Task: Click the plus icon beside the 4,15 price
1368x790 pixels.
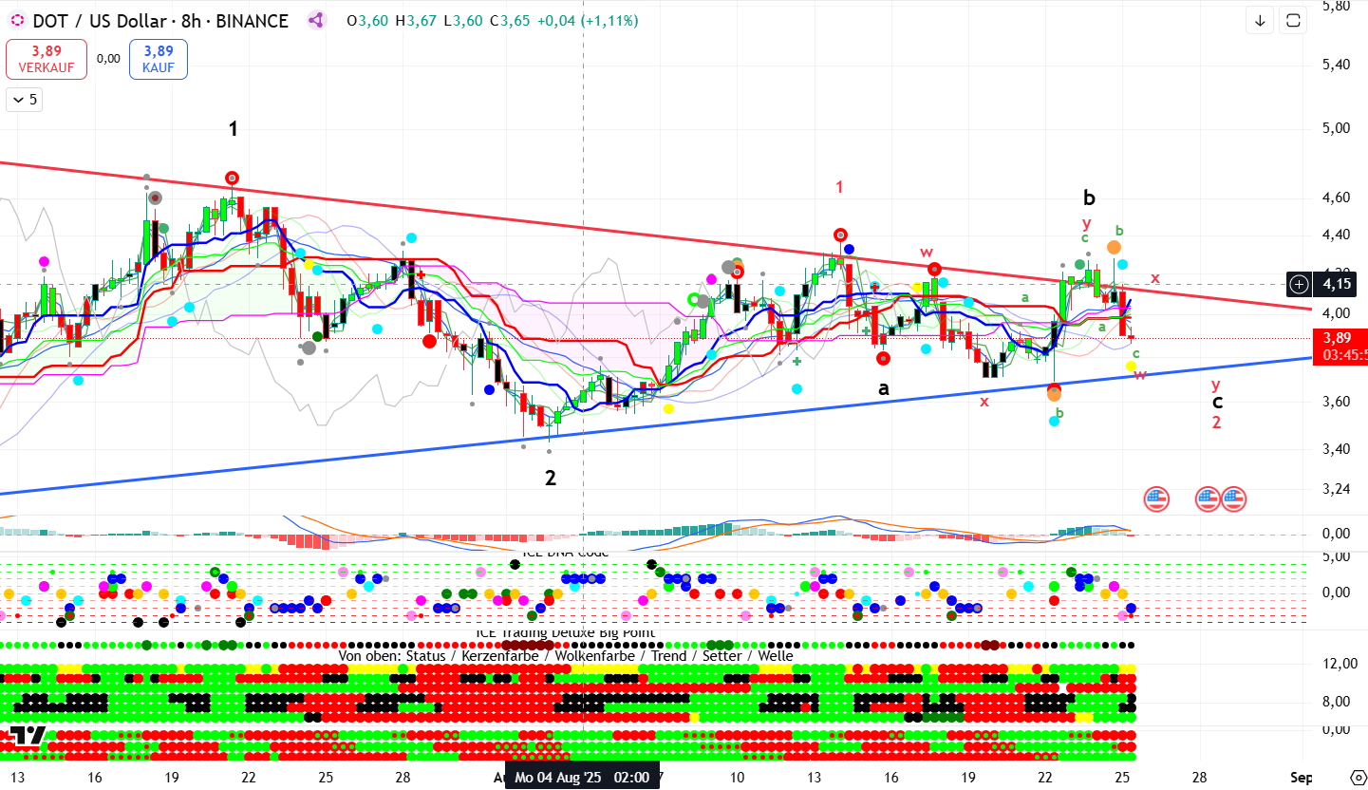Action: 1299,283
